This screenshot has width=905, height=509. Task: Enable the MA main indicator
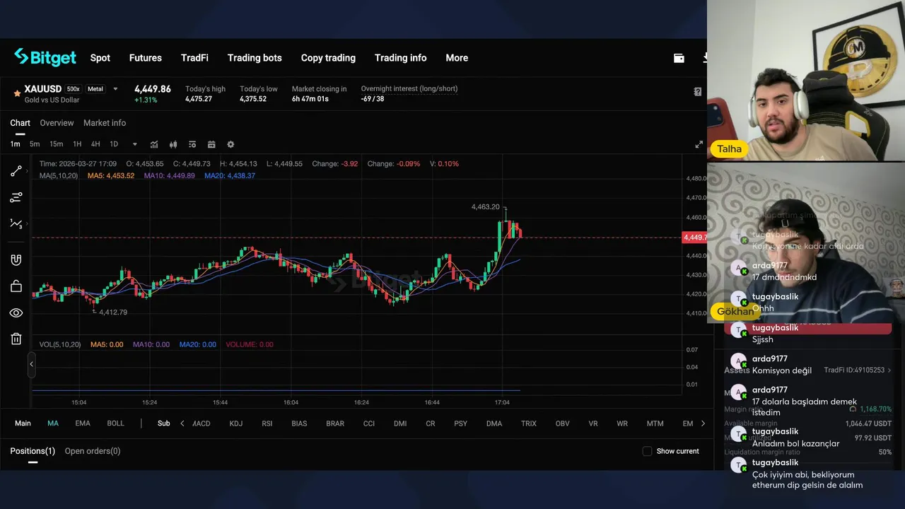pyautogui.click(x=53, y=423)
